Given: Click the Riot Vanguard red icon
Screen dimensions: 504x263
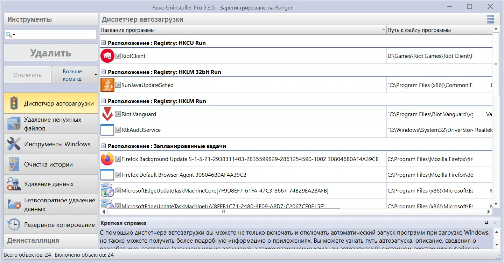Looking at the screenshot, I should pyautogui.click(x=107, y=114).
